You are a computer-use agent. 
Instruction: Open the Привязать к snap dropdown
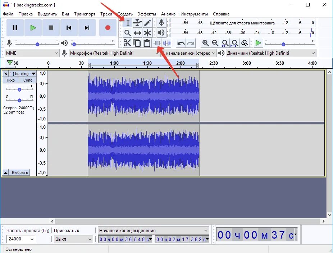[x=73, y=239]
